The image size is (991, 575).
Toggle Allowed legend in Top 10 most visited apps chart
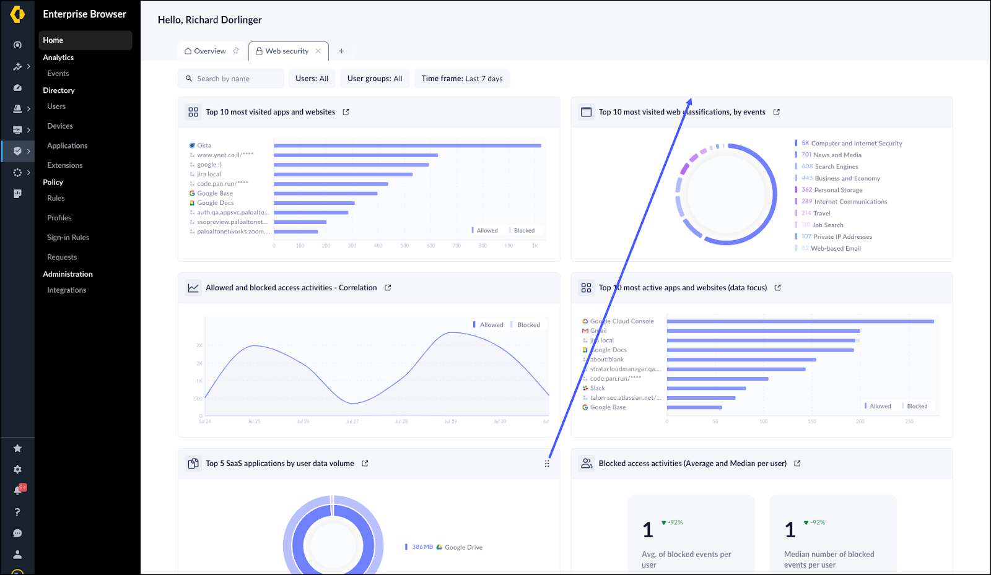pyautogui.click(x=486, y=231)
